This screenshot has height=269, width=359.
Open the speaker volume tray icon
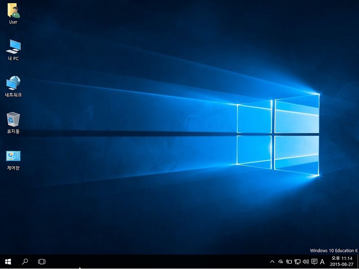306,261
